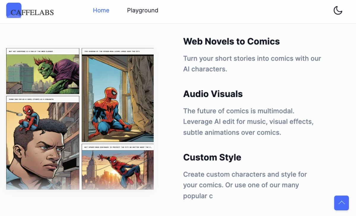Screen dimensions: 356x216
Task: Select the green goblin comic panel
Action: 43,74
